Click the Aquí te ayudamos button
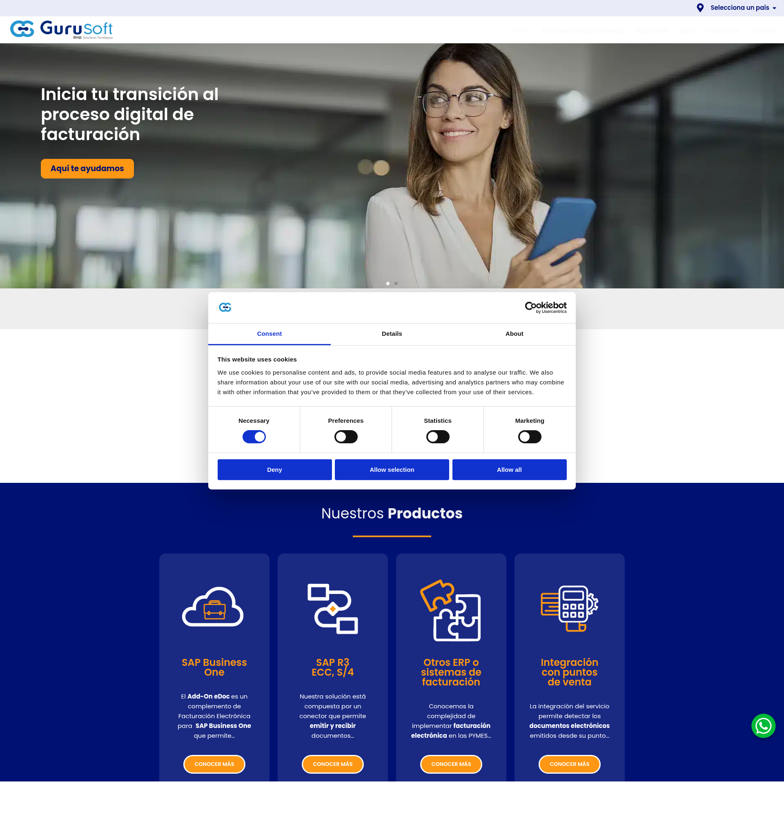The height and width of the screenshot is (817, 784). click(87, 169)
